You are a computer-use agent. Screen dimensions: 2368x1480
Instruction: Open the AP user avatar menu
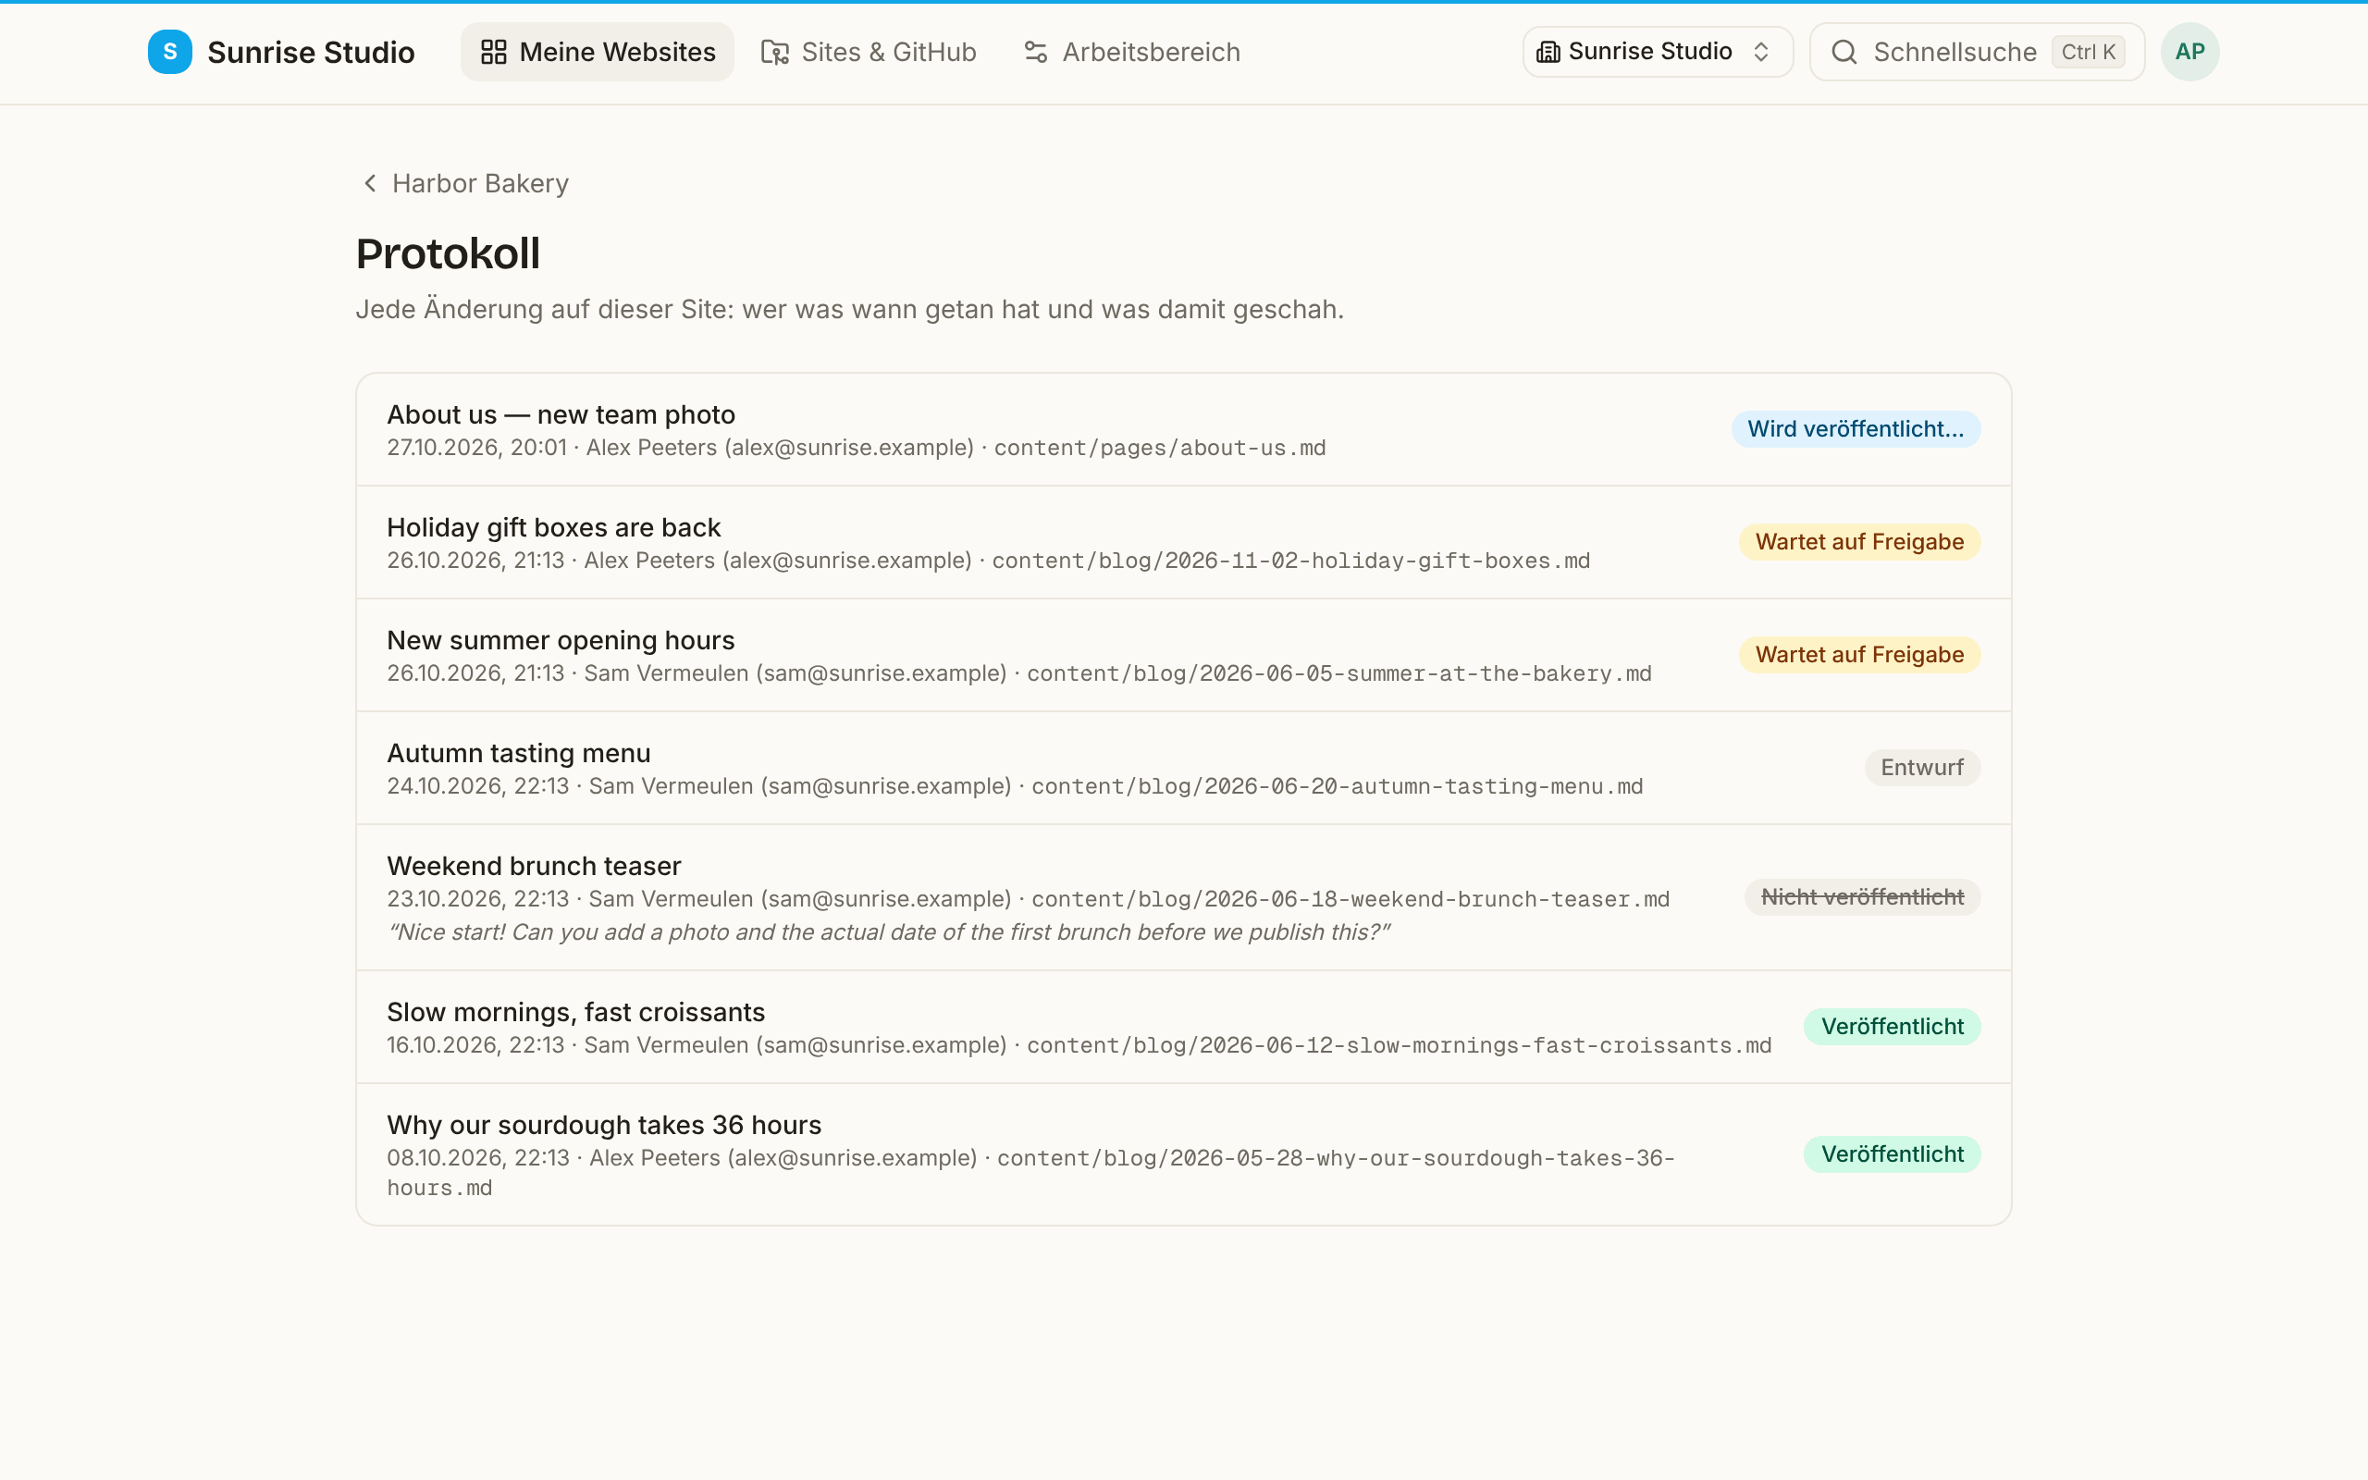coord(2189,52)
